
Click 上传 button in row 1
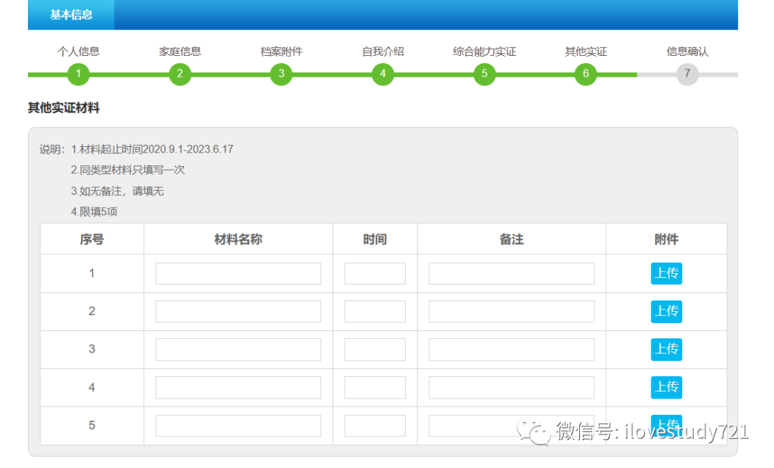(x=666, y=273)
